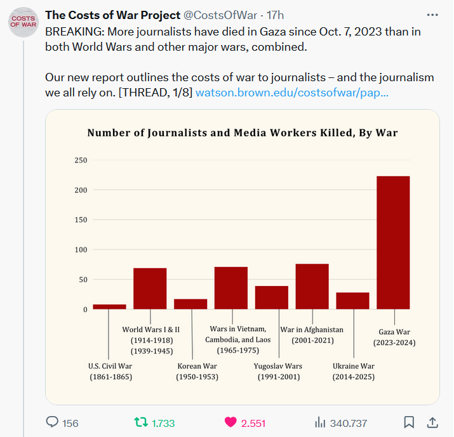Like the tweet with the heart icon

(230, 422)
